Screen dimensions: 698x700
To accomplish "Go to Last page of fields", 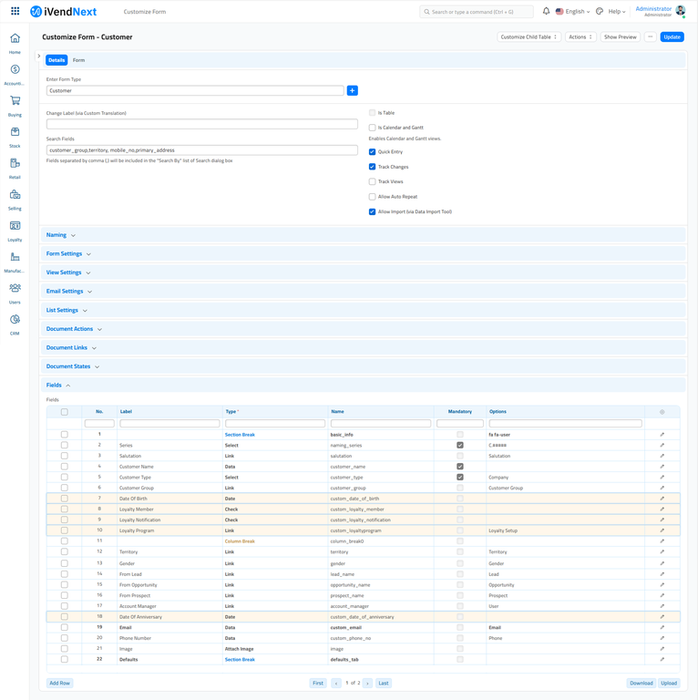I will (384, 683).
